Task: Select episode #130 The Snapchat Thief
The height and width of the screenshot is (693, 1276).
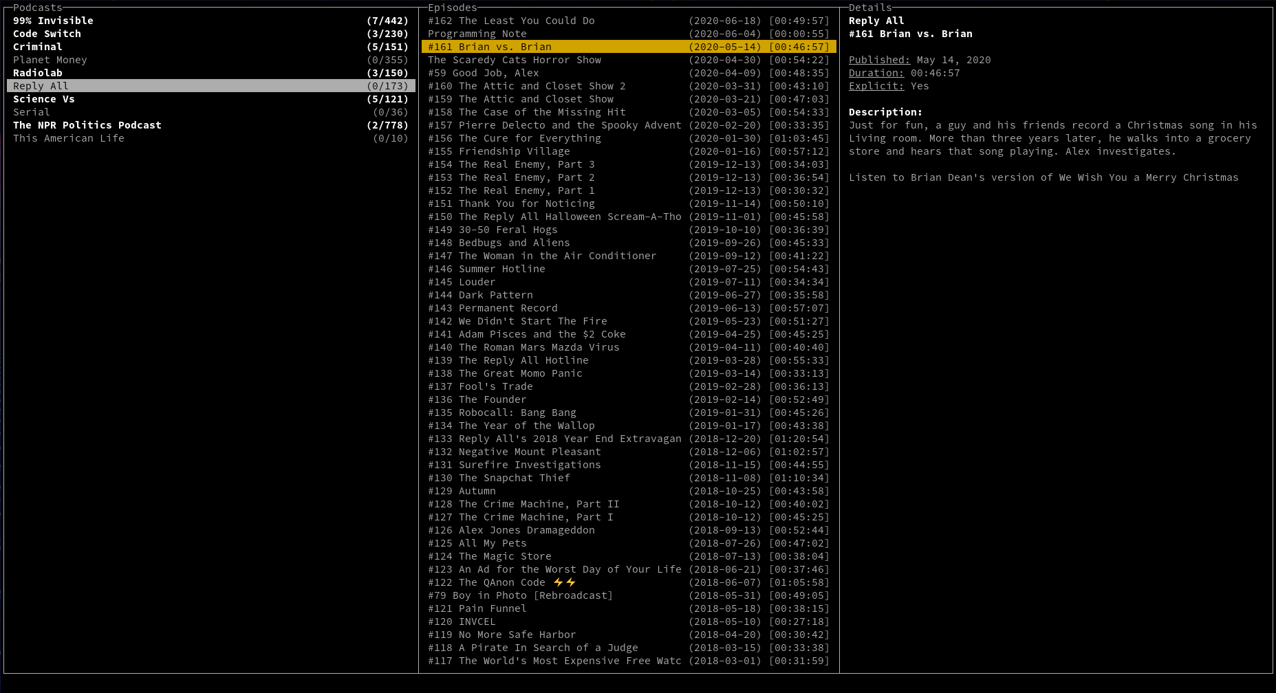Action: [x=629, y=478]
